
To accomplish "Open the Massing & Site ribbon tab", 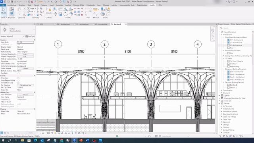I will 79,5.
